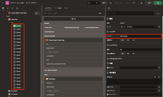163x97 pixels.
Task: Switch to the レイアウト tab
Action: click(48, 8)
